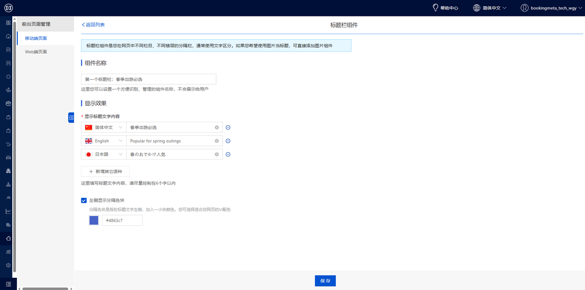Open the top-bar 简体中文 language switcher
The width and height of the screenshot is (585, 290).
pyautogui.click(x=489, y=8)
